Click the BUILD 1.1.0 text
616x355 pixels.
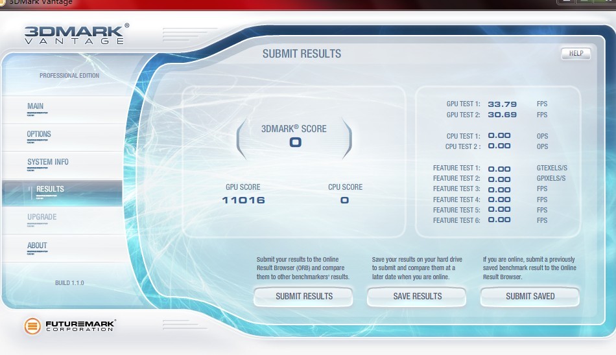pos(69,282)
